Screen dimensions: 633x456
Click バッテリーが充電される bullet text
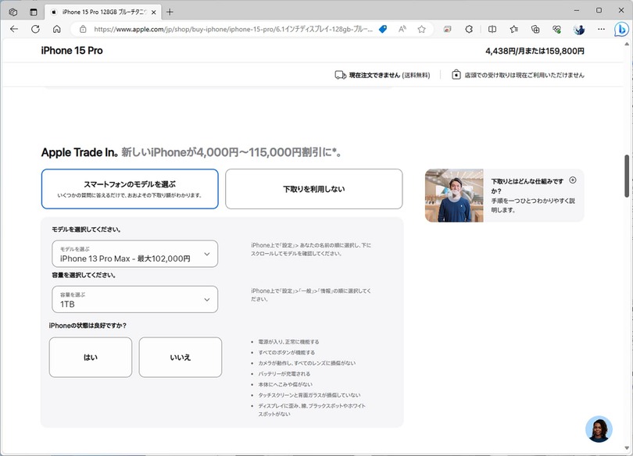click(284, 374)
